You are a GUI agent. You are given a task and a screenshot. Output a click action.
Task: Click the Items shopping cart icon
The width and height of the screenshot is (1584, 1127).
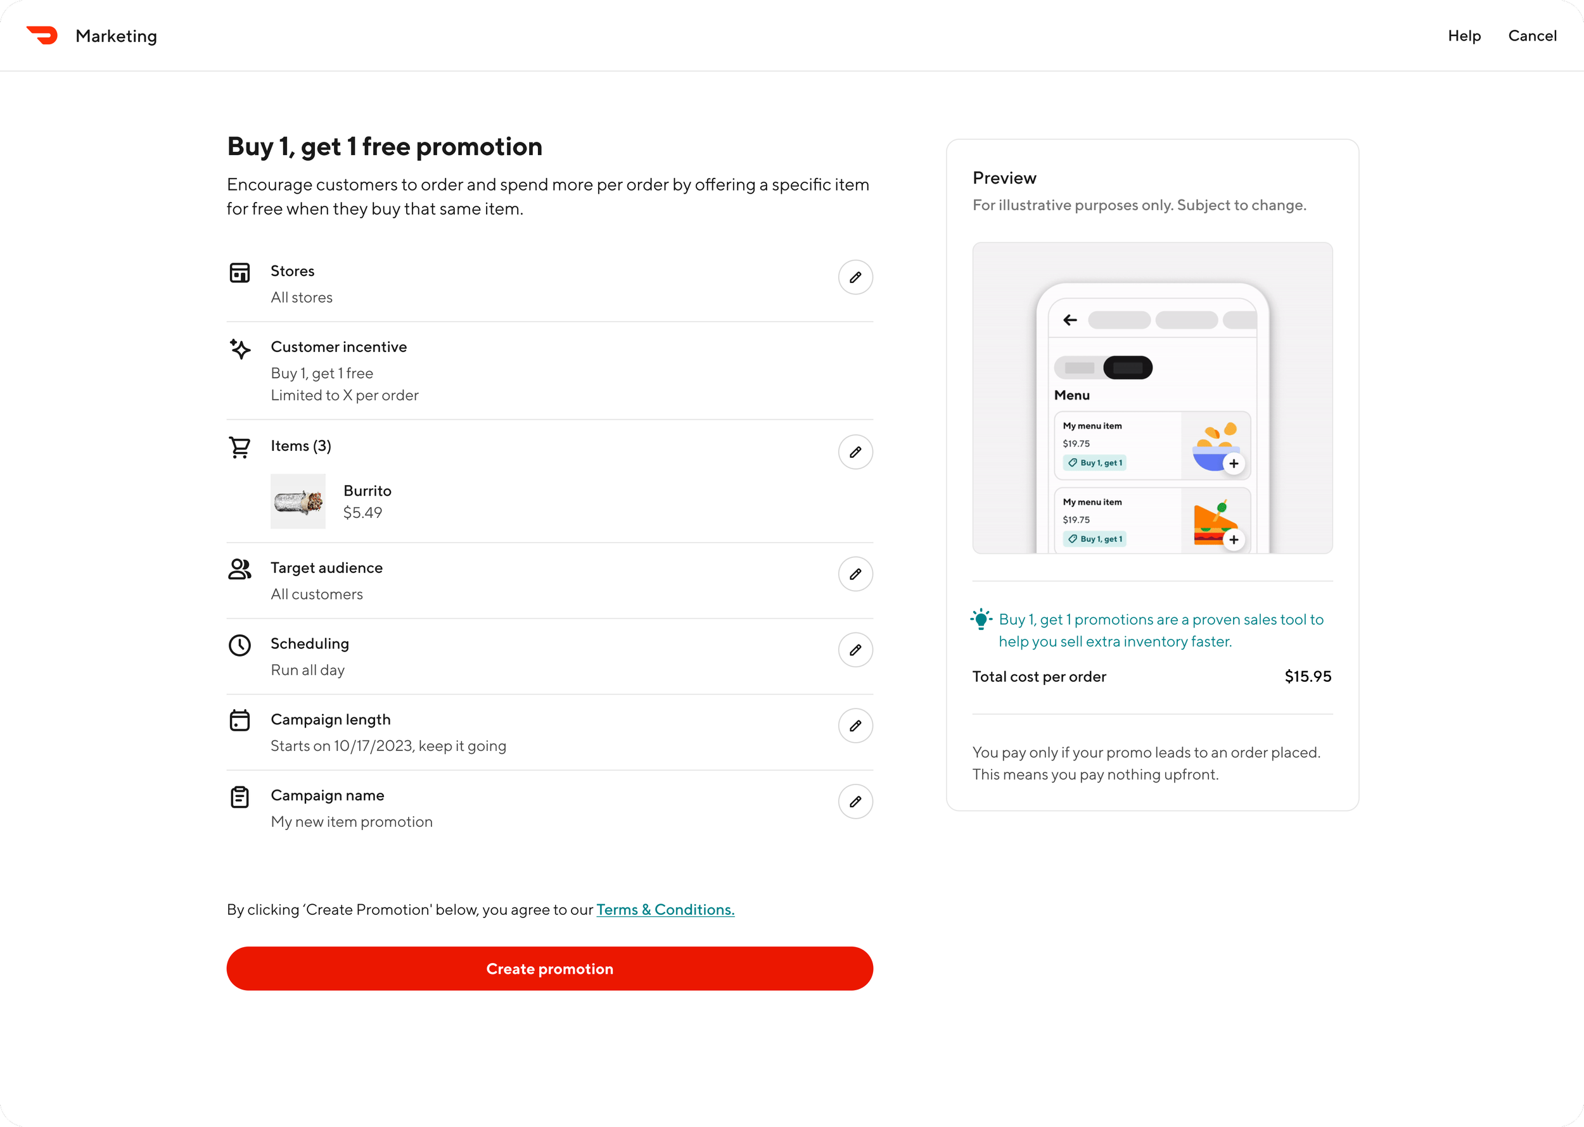coord(240,448)
